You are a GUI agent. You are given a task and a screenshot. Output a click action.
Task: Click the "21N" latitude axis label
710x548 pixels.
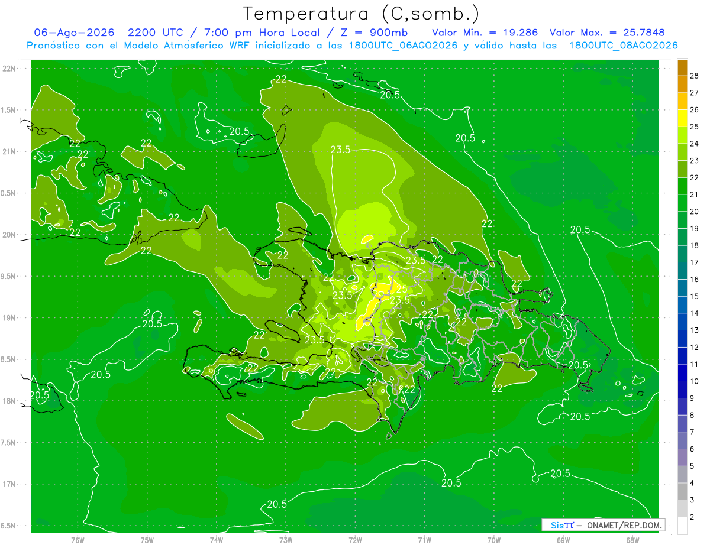[x=9, y=151]
